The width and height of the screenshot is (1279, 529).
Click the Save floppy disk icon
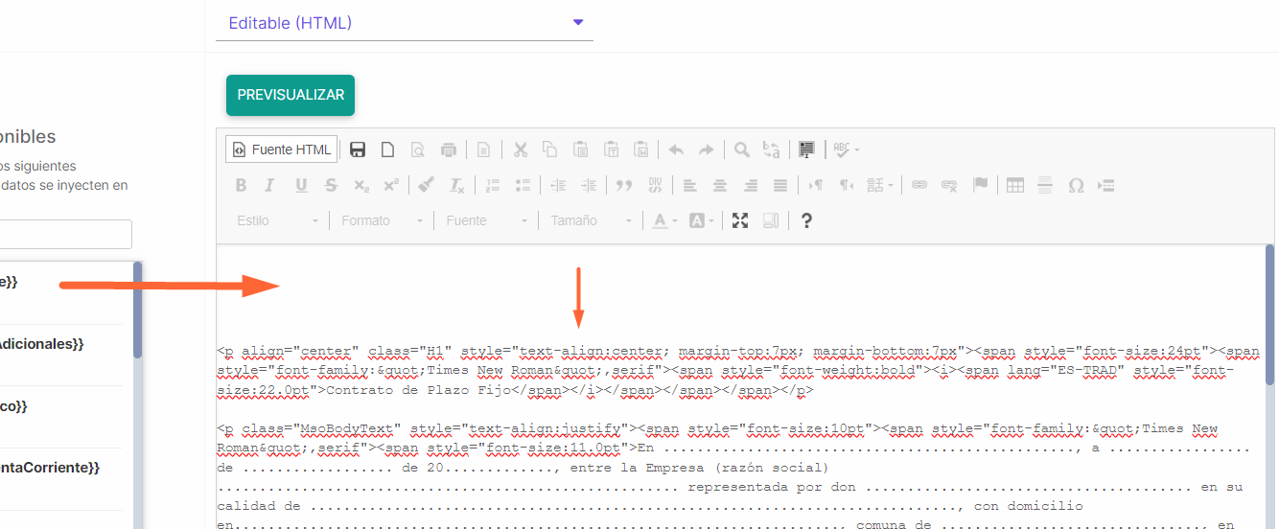(x=358, y=149)
